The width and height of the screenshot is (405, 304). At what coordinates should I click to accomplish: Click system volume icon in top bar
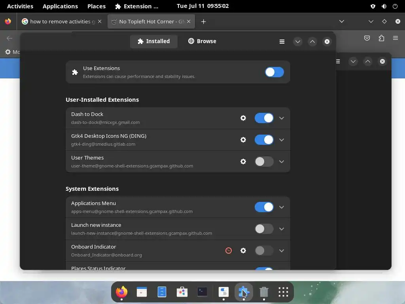click(384, 6)
